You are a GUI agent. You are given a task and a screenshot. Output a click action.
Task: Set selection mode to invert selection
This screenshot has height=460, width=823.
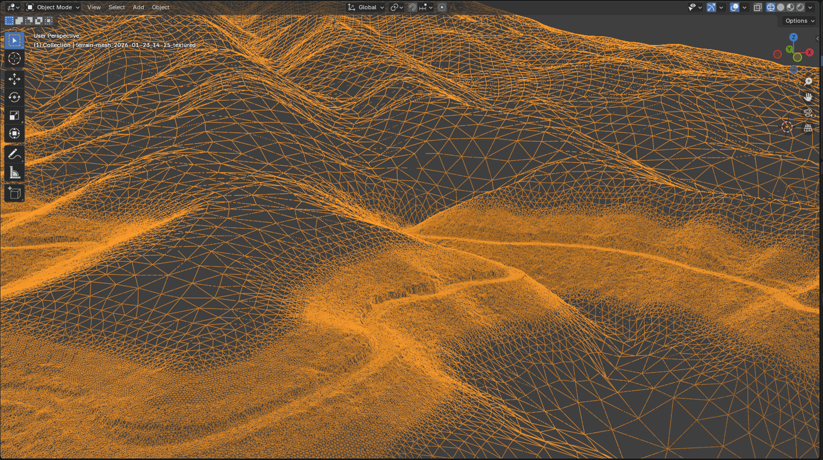click(x=39, y=21)
